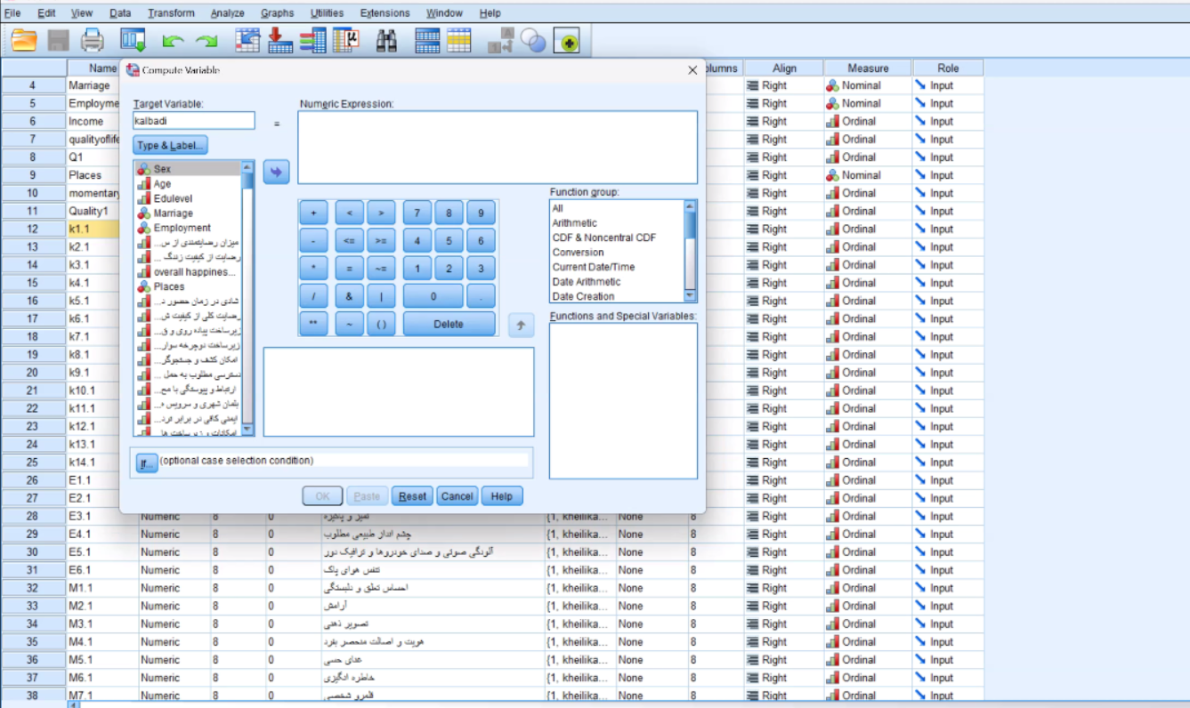
Task: Click Function group scrollbar down arrow
Action: pos(690,295)
